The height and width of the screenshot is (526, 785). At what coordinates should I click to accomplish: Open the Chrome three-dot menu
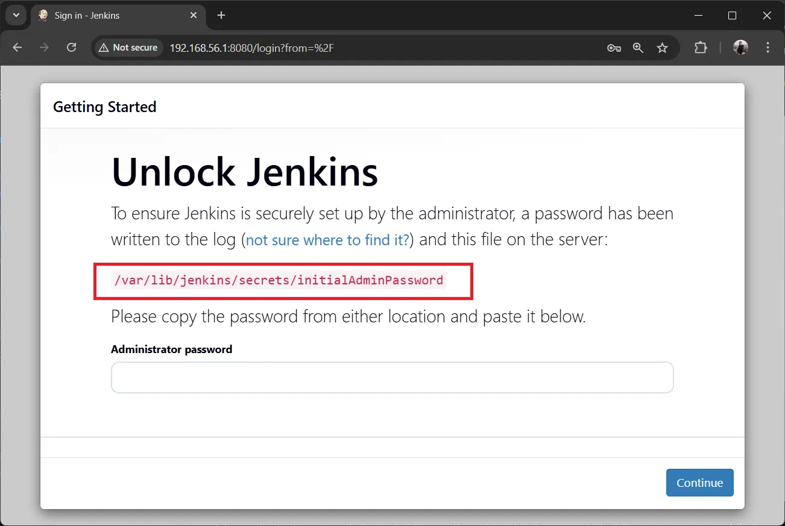tap(768, 48)
